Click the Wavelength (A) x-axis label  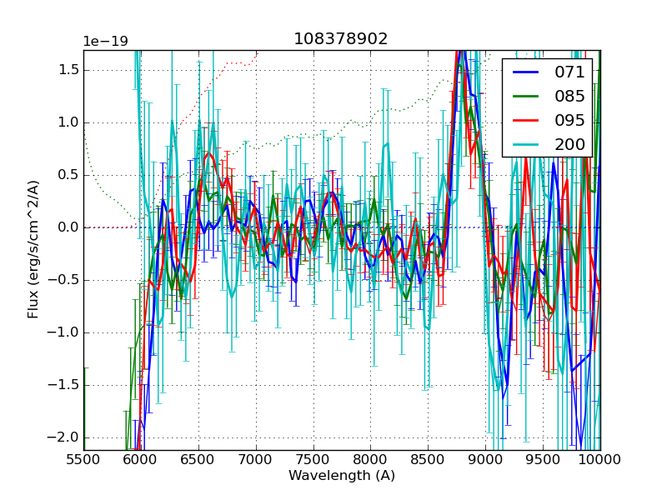(341, 476)
